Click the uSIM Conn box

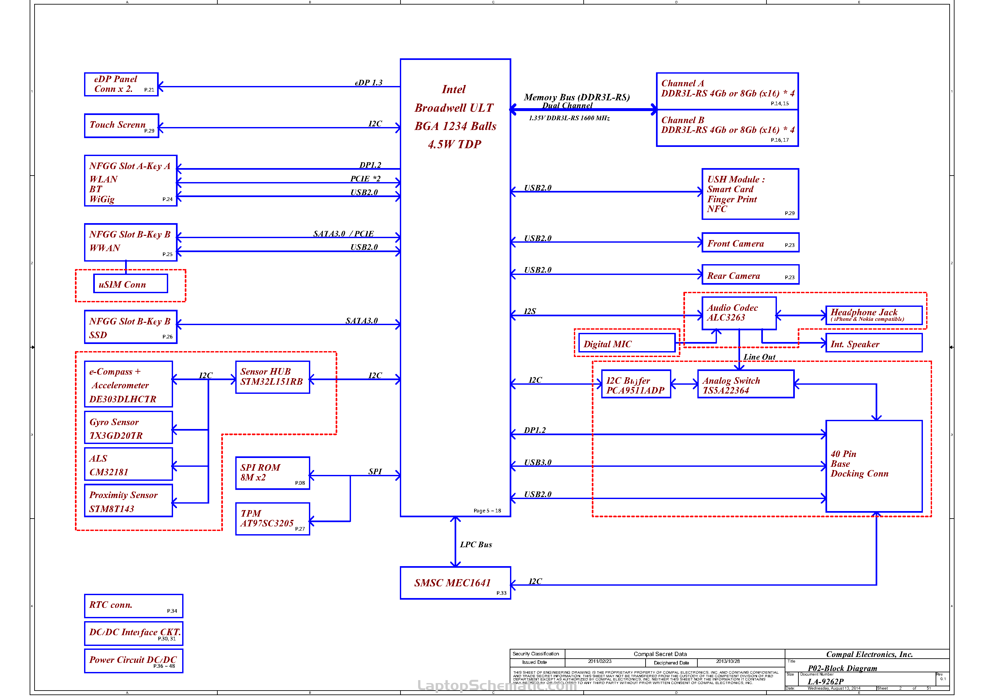tap(131, 284)
